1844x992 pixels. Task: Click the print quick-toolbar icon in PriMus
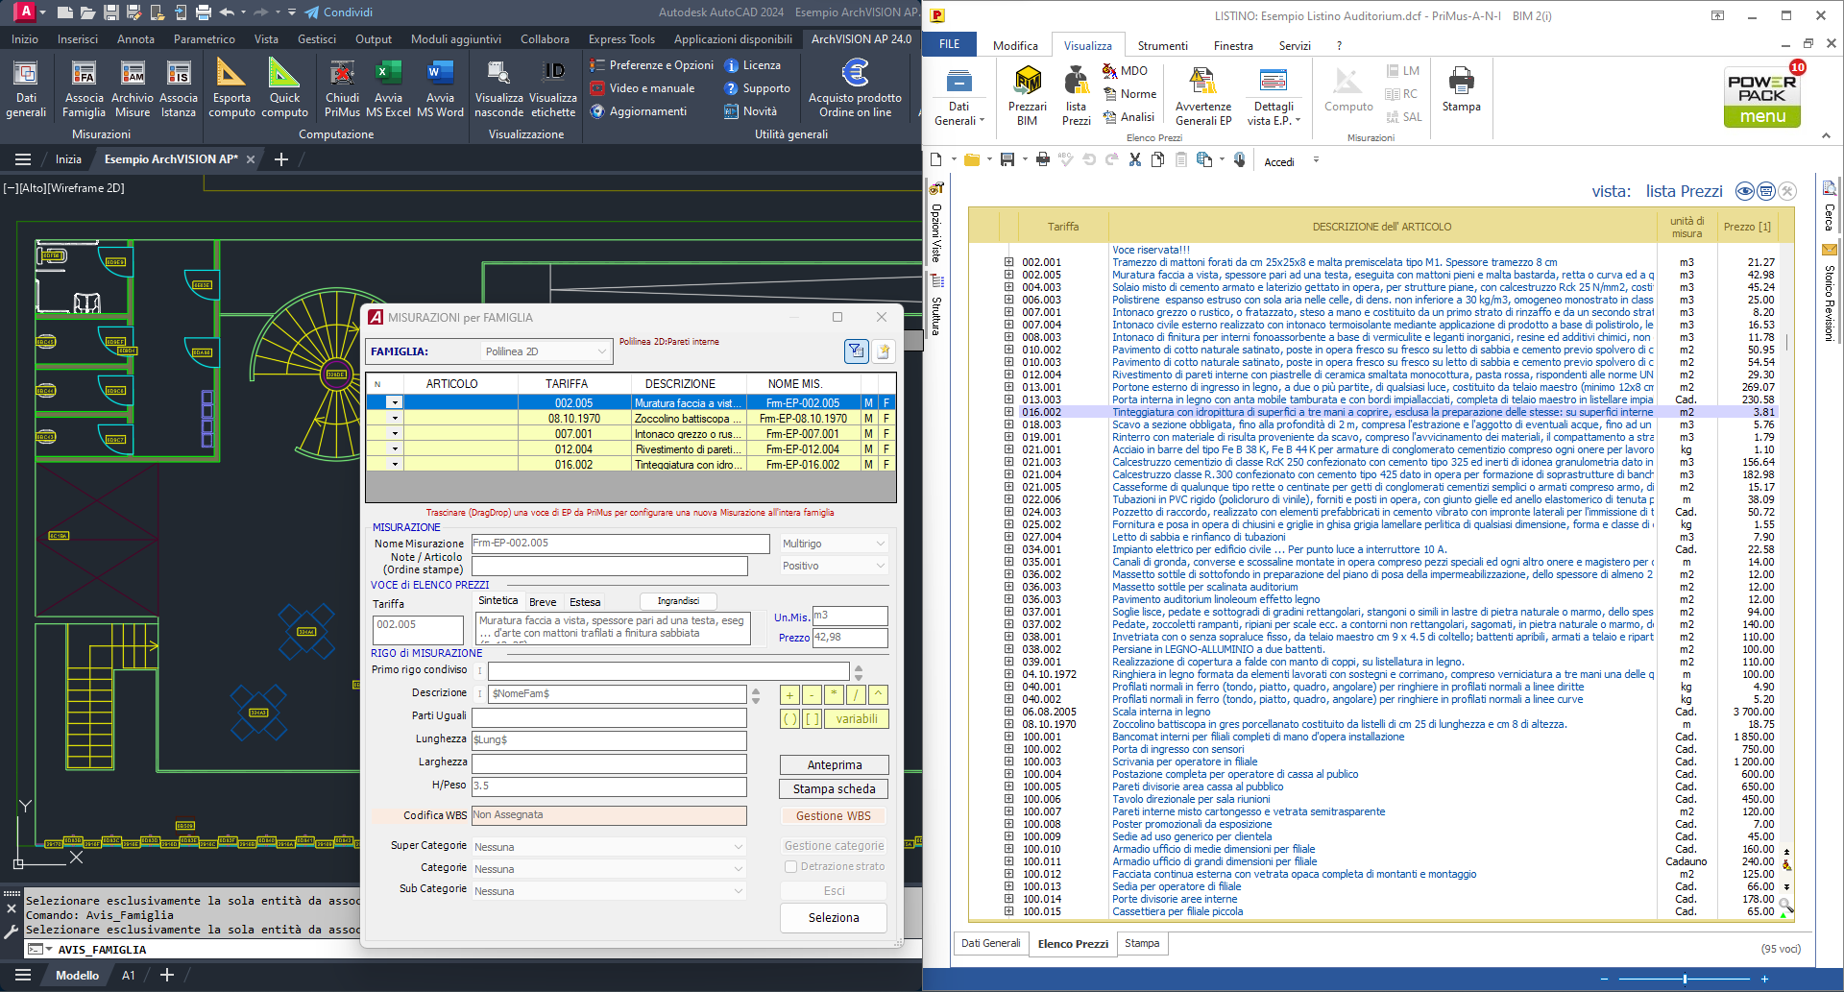1042,160
